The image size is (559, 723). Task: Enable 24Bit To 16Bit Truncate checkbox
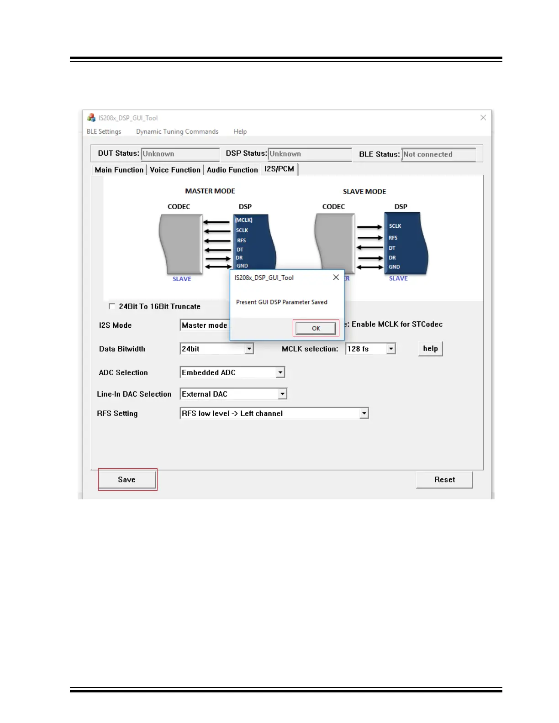(x=112, y=306)
